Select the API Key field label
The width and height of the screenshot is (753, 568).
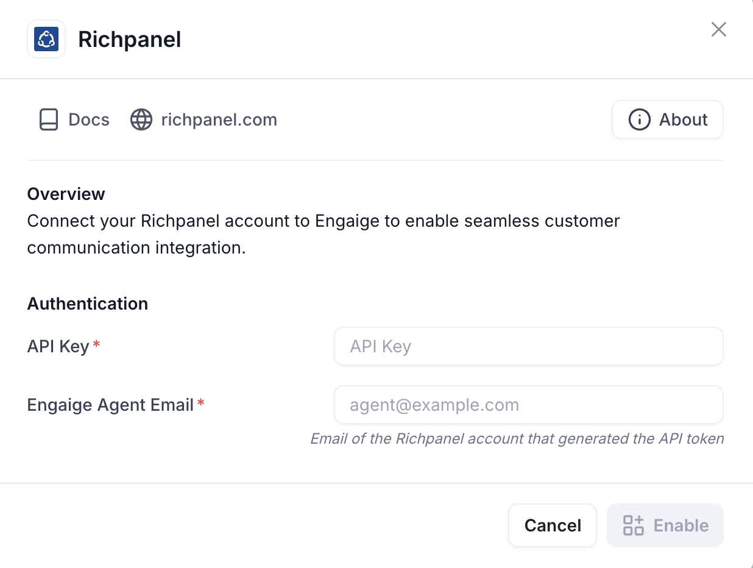pos(58,347)
